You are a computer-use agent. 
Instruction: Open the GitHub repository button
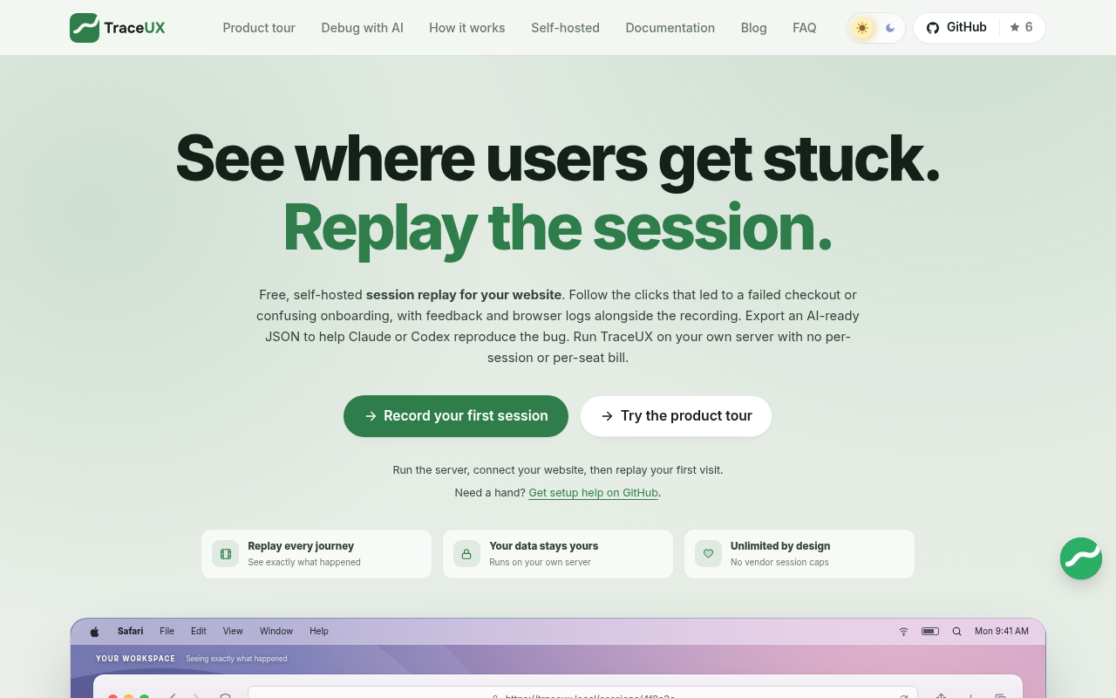(x=956, y=28)
